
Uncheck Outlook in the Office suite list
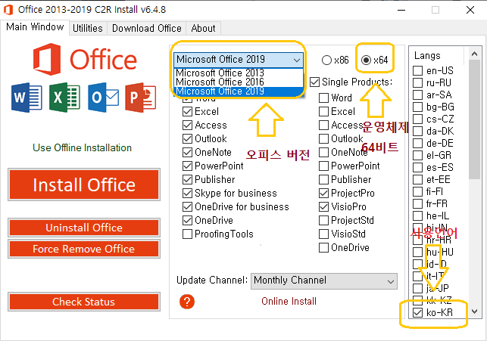187,139
